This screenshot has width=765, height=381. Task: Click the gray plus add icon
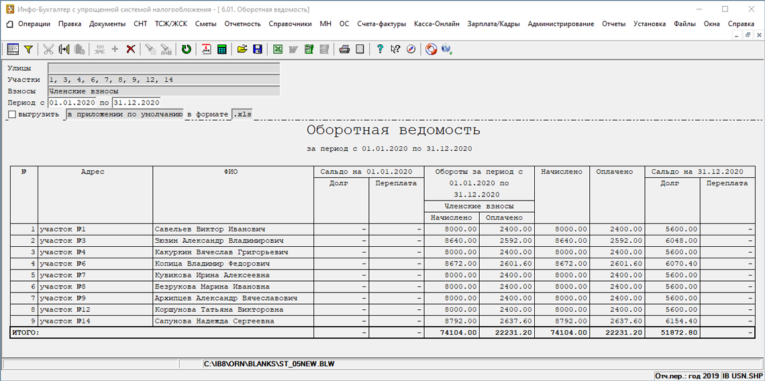pyautogui.click(x=115, y=49)
